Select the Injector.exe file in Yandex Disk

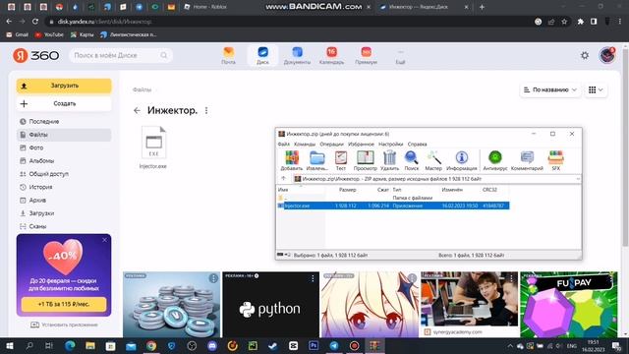pos(153,147)
